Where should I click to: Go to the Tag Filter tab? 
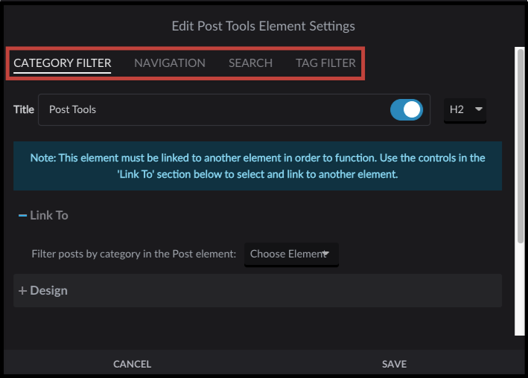(325, 63)
